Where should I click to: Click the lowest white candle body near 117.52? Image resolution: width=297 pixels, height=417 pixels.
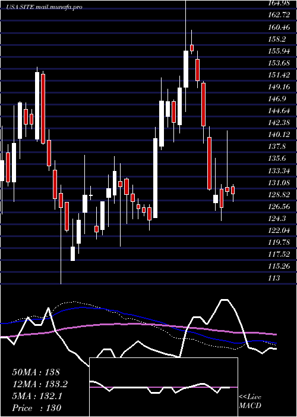(72, 254)
